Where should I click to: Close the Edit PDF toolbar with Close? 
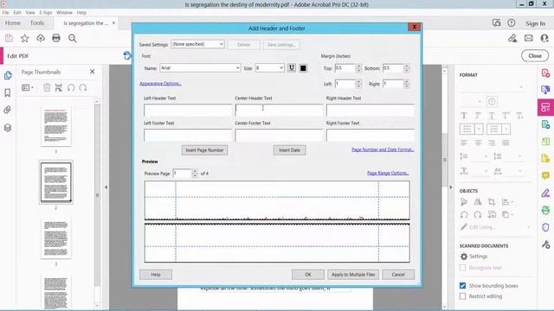[x=535, y=55]
